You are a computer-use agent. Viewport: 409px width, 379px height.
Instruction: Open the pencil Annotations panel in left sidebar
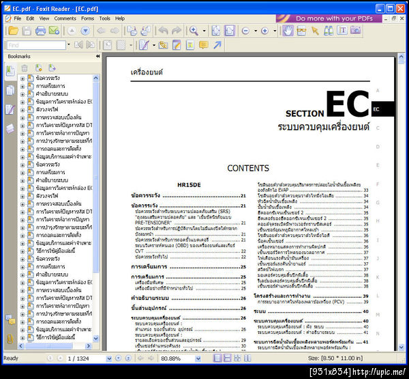[x=10, y=109]
